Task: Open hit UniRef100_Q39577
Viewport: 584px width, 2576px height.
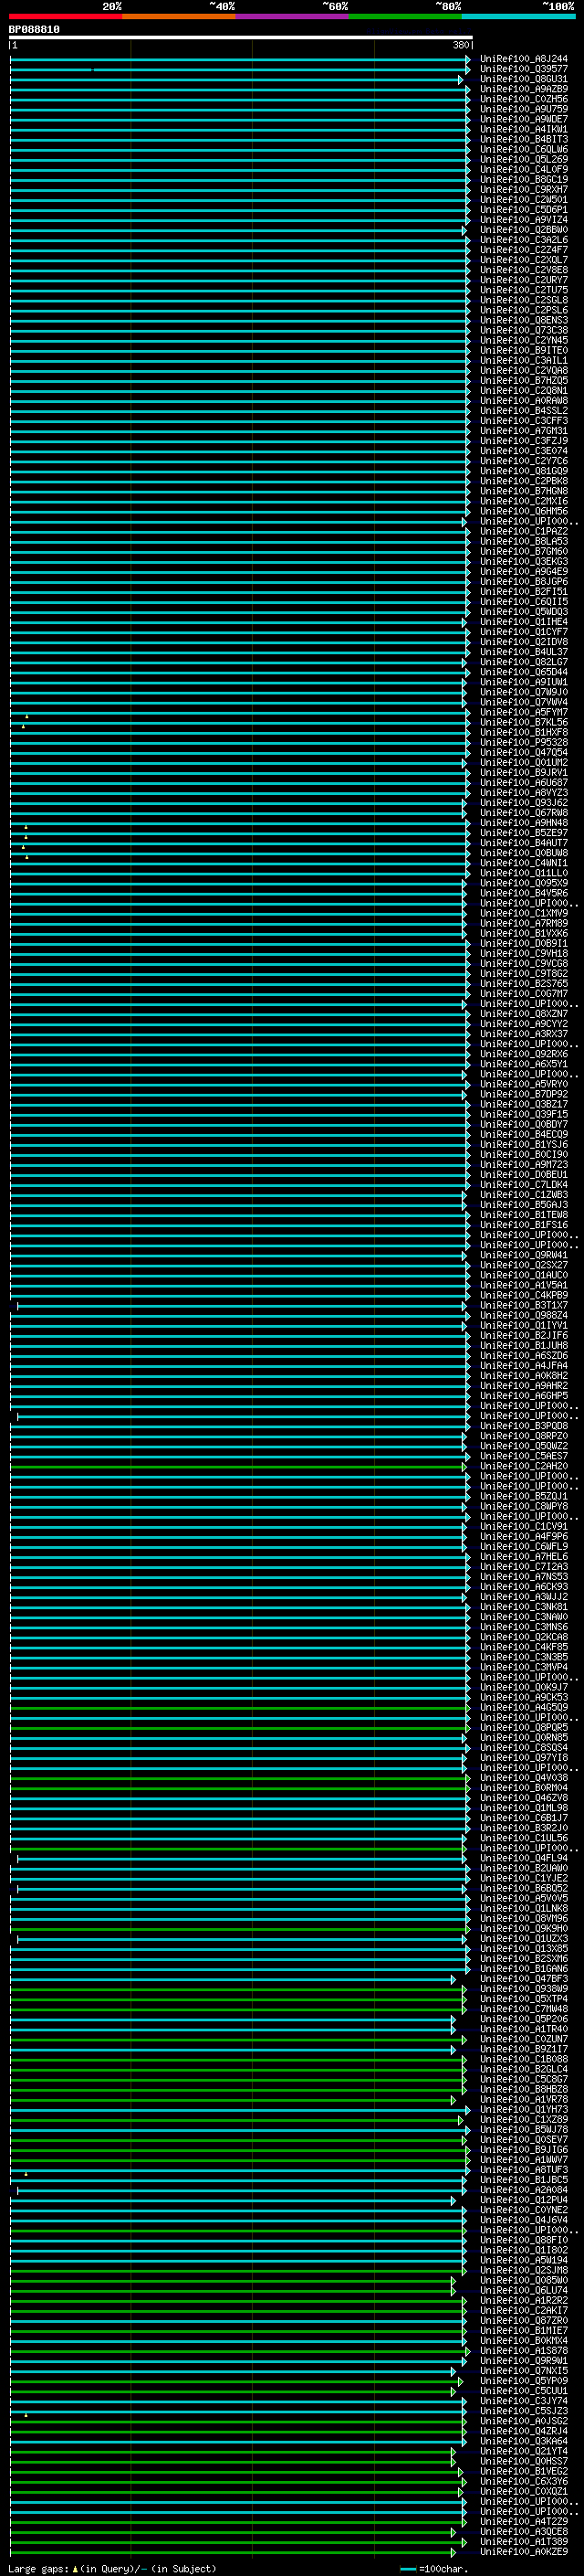Action: click(x=524, y=69)
